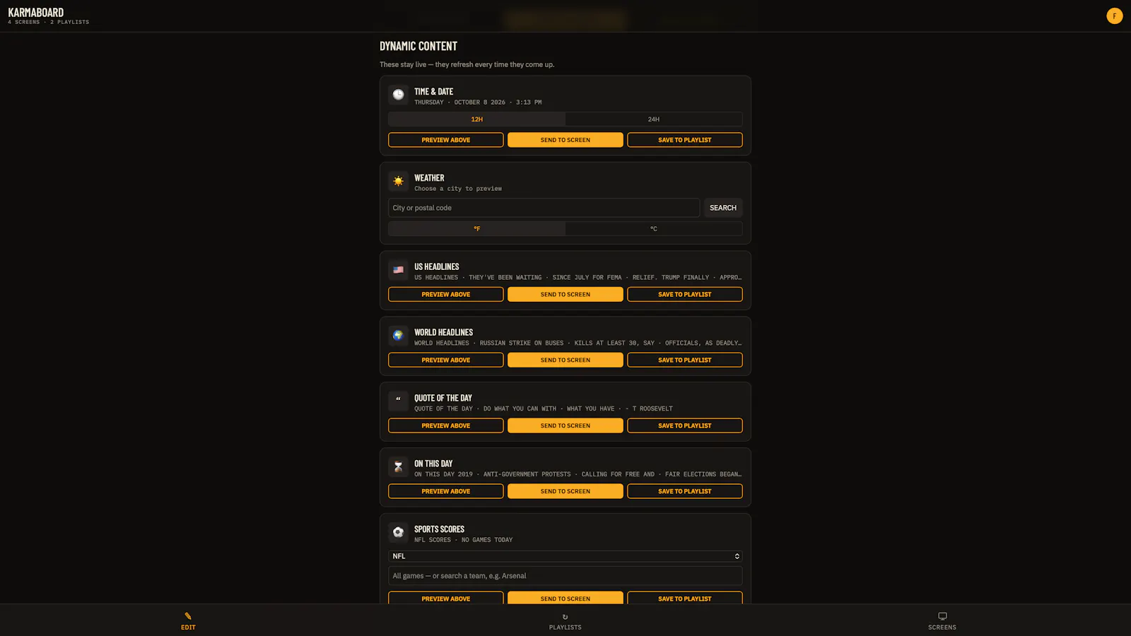
Task: Switch to the Screens tab label
Action: [x=942, y=628]
